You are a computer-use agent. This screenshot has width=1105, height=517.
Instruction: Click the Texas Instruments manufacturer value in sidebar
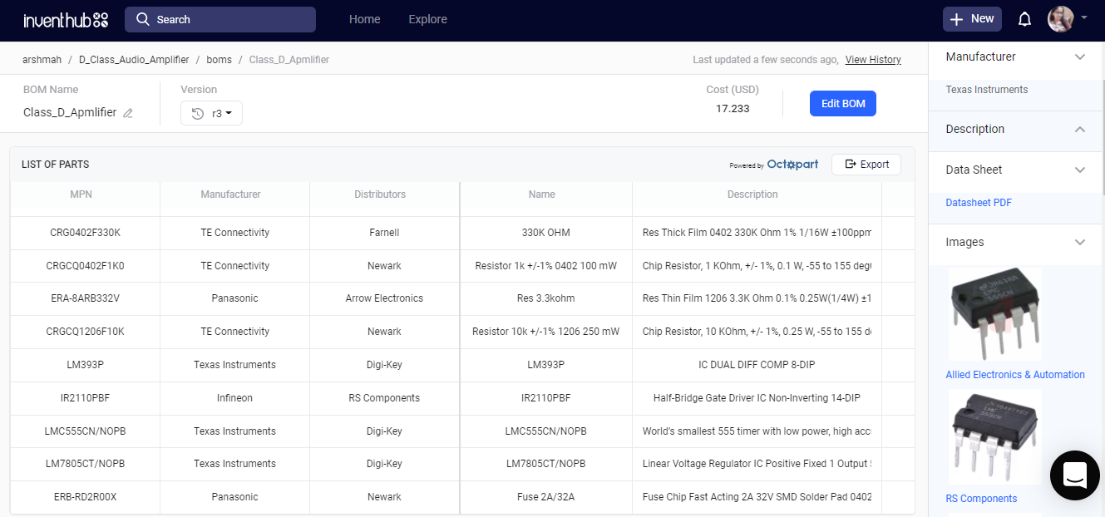(986, 90)
